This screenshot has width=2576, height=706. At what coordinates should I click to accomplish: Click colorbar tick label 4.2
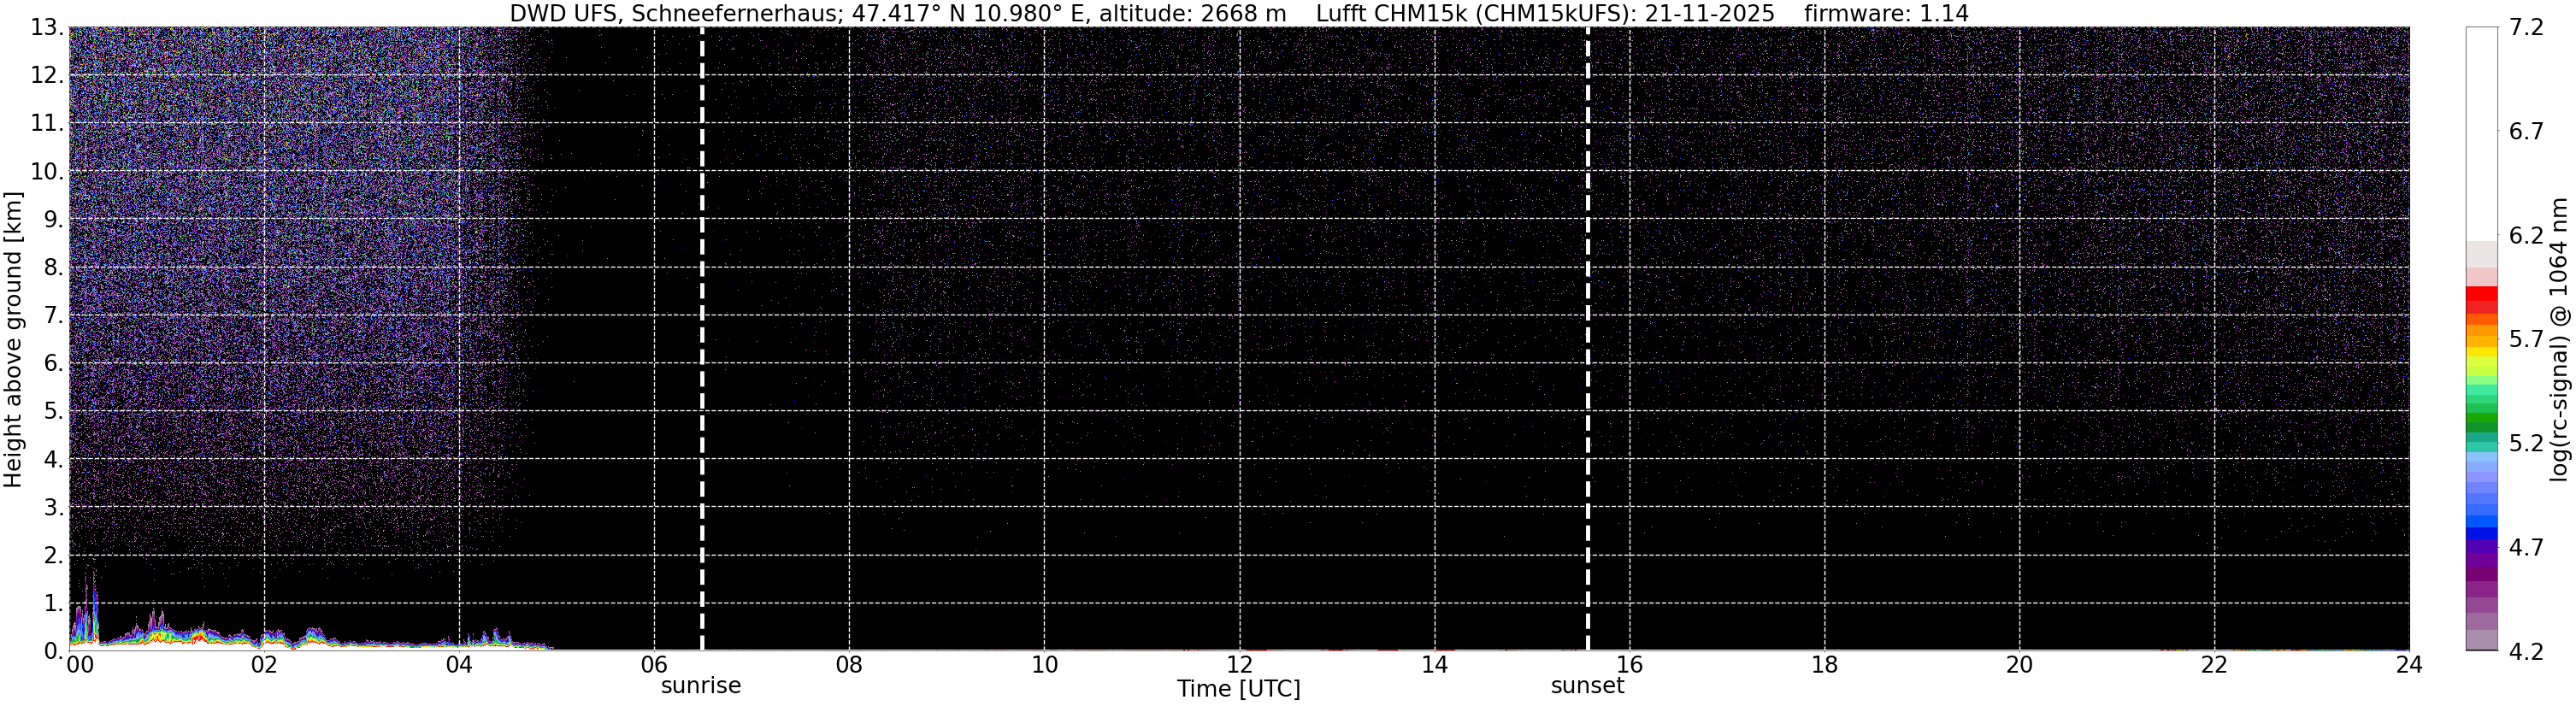pyautogui.click(x=2526, y=652)
